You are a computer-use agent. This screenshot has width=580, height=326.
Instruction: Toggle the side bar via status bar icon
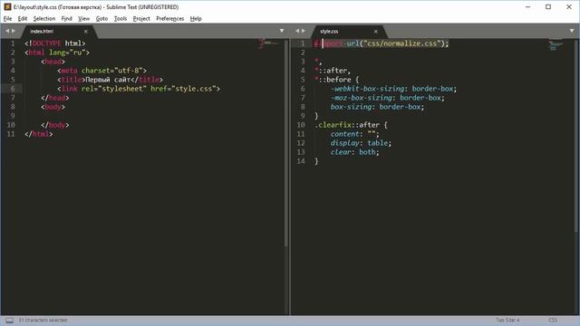(x=10, y=321)
